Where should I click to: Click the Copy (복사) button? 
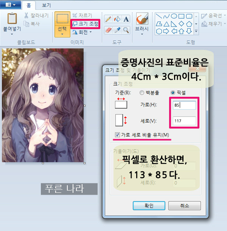coord(32,24)
